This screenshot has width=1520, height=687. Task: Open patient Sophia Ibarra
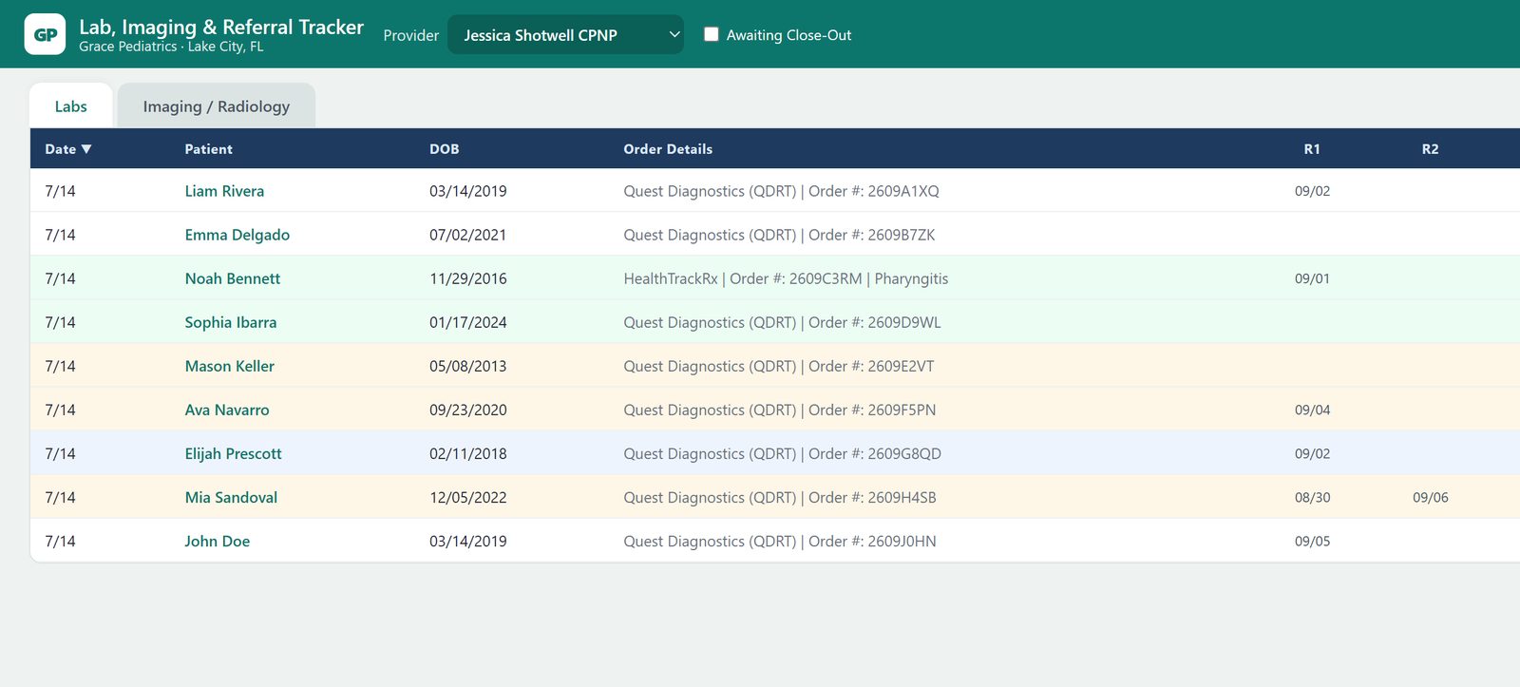(231, 322)
